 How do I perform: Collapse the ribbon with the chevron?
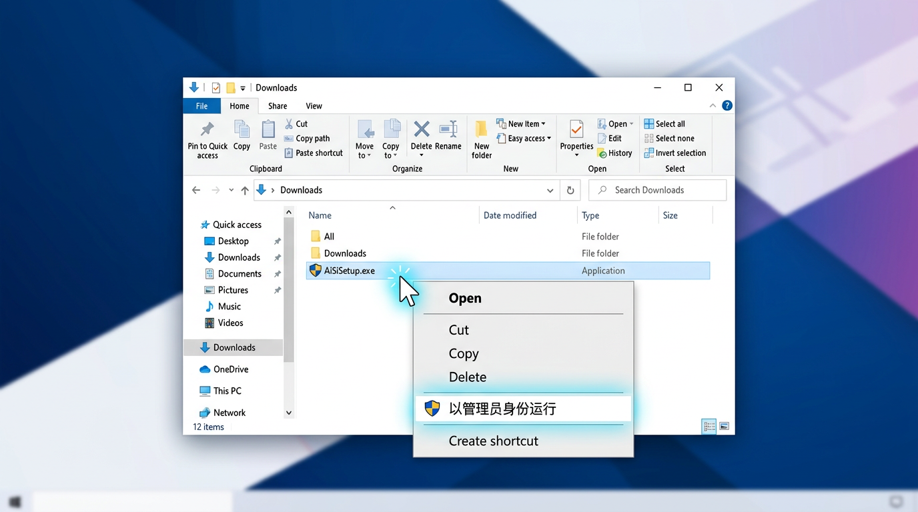point(713,106)
